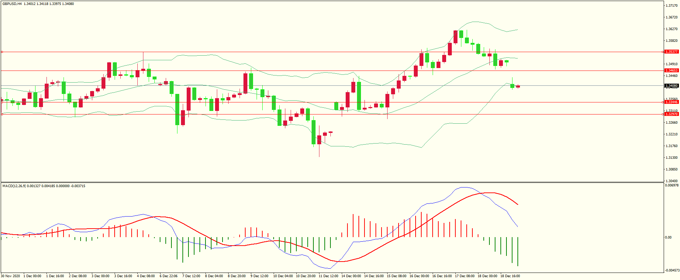
Task: Click the 30 Nov 2020 date label
Action: [x=11, y=276]
